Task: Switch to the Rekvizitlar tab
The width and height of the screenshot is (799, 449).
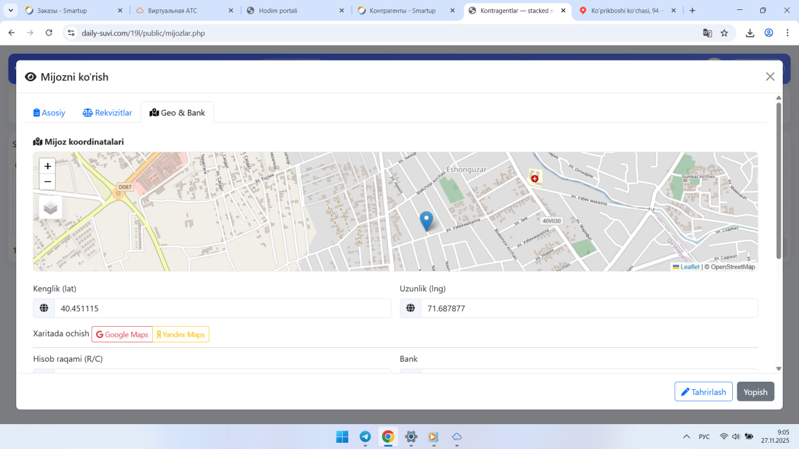Action: tap(107, 113)
